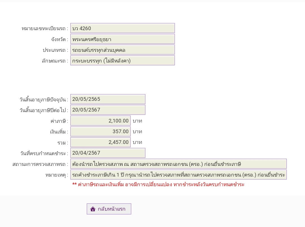Click the province field พระนครศรีอยุธยา

click(123, 39)
